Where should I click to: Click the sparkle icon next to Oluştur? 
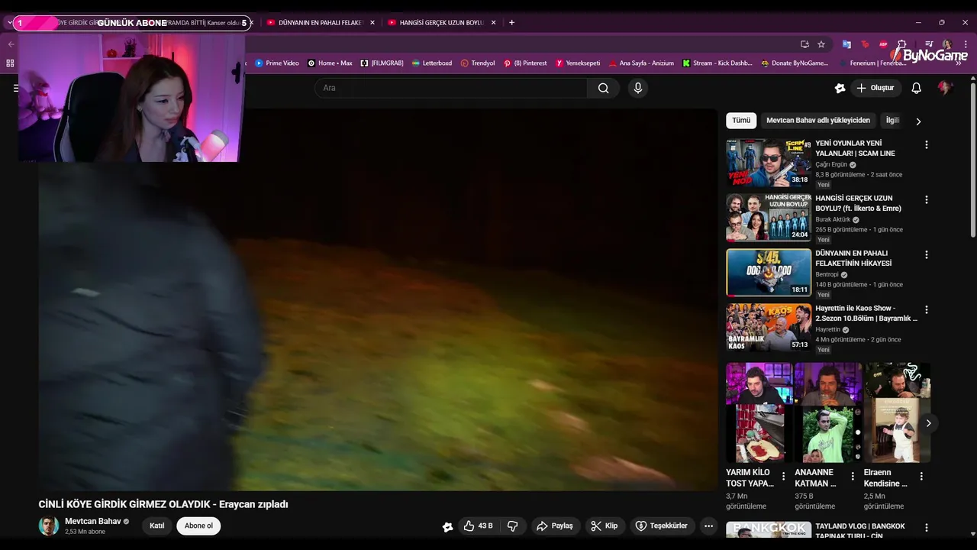840,88
